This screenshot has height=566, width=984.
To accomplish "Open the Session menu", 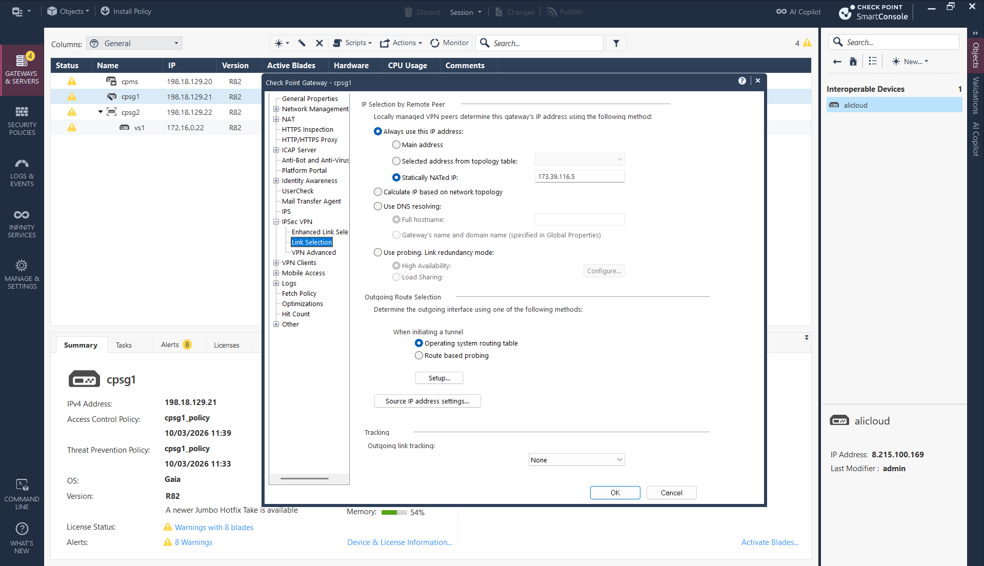I will [466, 12].
